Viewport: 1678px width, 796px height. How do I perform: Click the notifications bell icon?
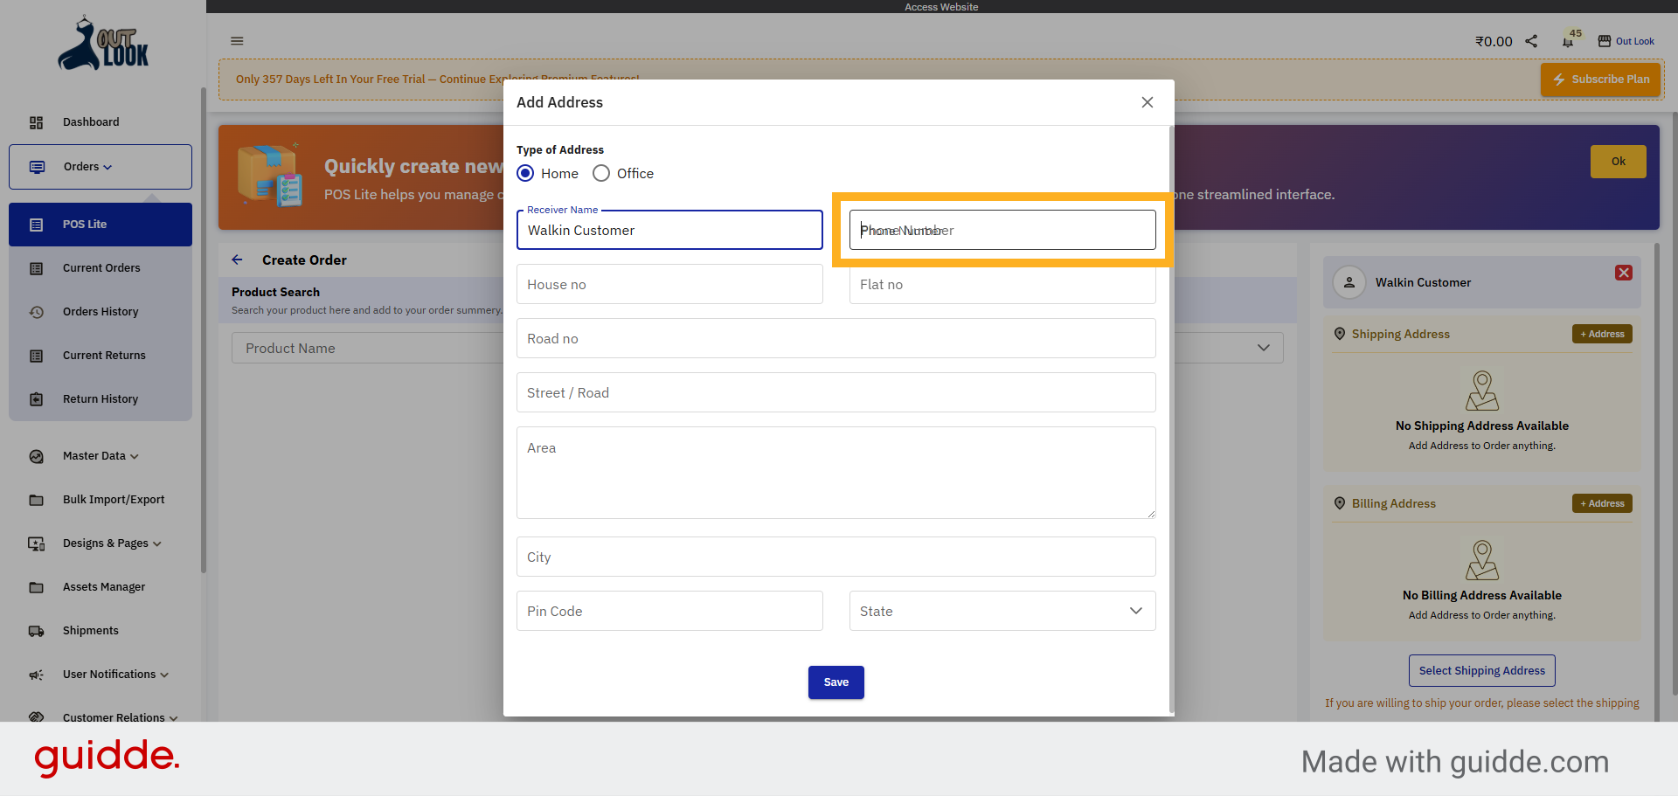click(x=1567, y=41)
